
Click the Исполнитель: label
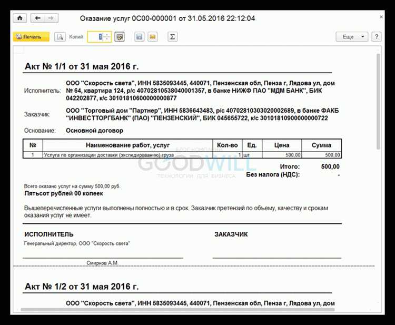tap(43, 91)
